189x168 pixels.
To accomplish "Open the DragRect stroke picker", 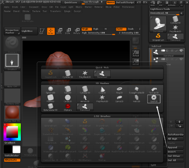I will (x=12, y=62).
